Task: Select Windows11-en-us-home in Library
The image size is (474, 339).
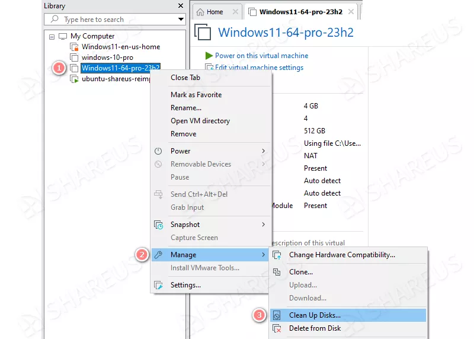Action: coord(121,47)
